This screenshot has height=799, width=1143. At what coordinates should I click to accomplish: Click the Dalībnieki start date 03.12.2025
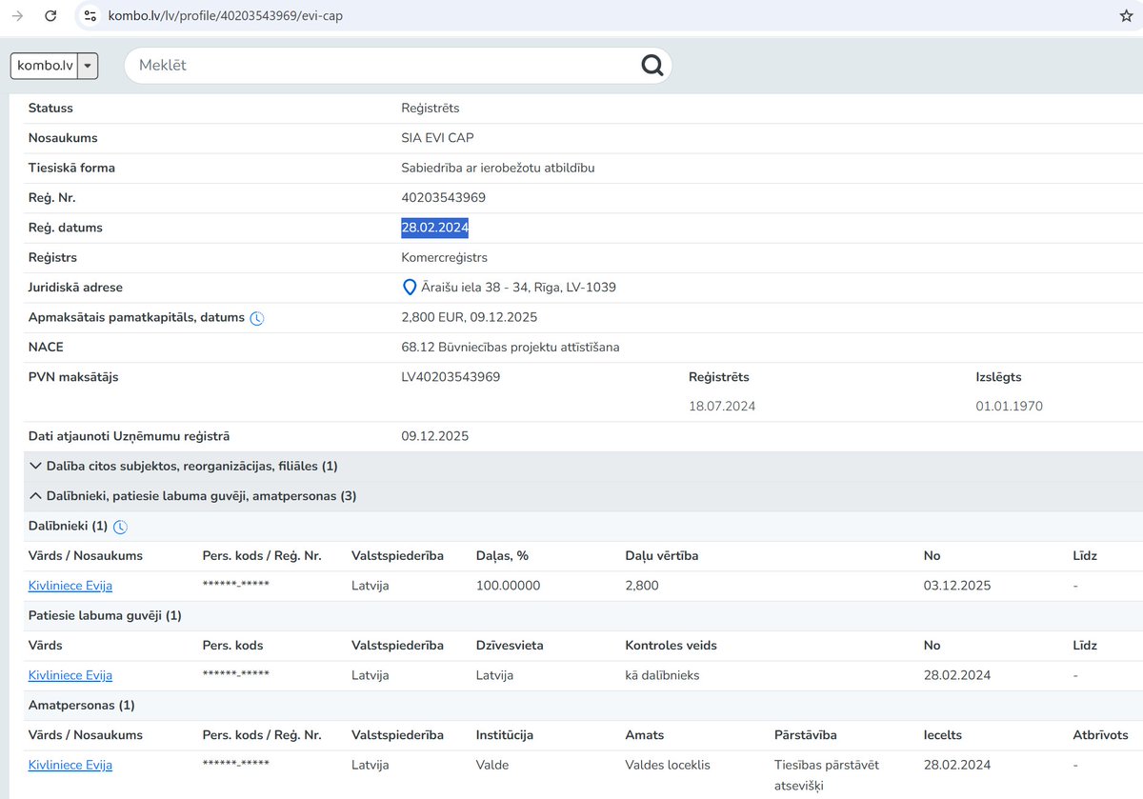[x=957, y=586]
